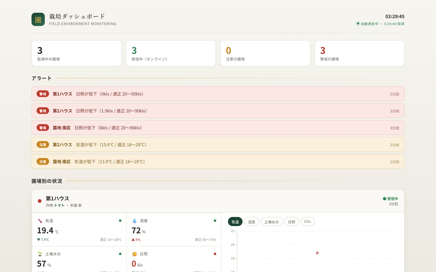Switch chart to 湿度 tab
436x272 pixels.
[x=252, y=222]
